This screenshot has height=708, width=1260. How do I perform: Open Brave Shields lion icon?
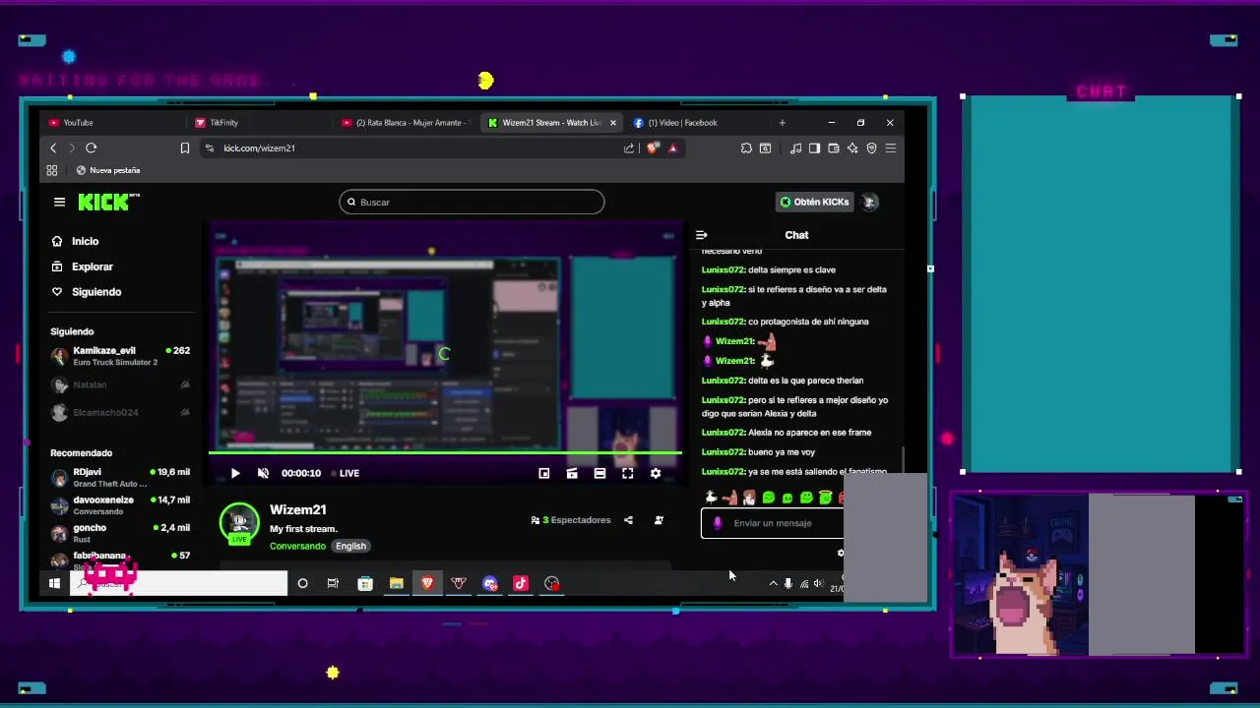(653, 147)
